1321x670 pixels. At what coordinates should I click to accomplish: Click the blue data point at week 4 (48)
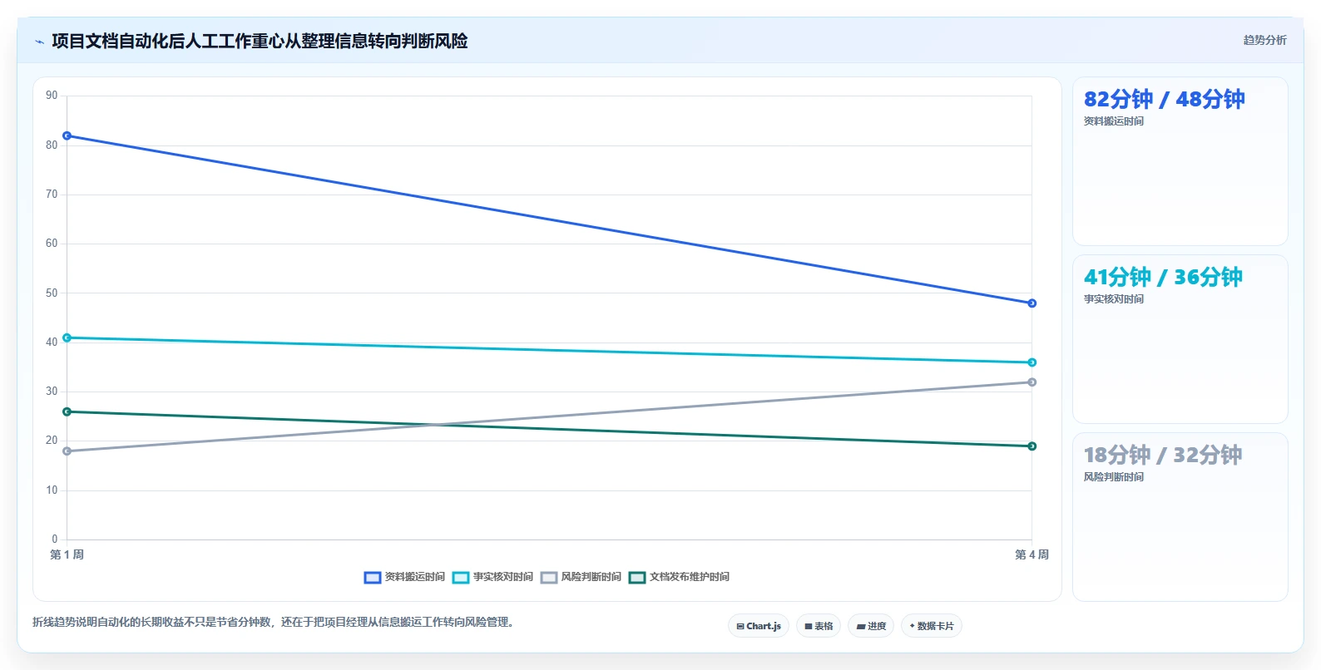[x=1032, y=303]
